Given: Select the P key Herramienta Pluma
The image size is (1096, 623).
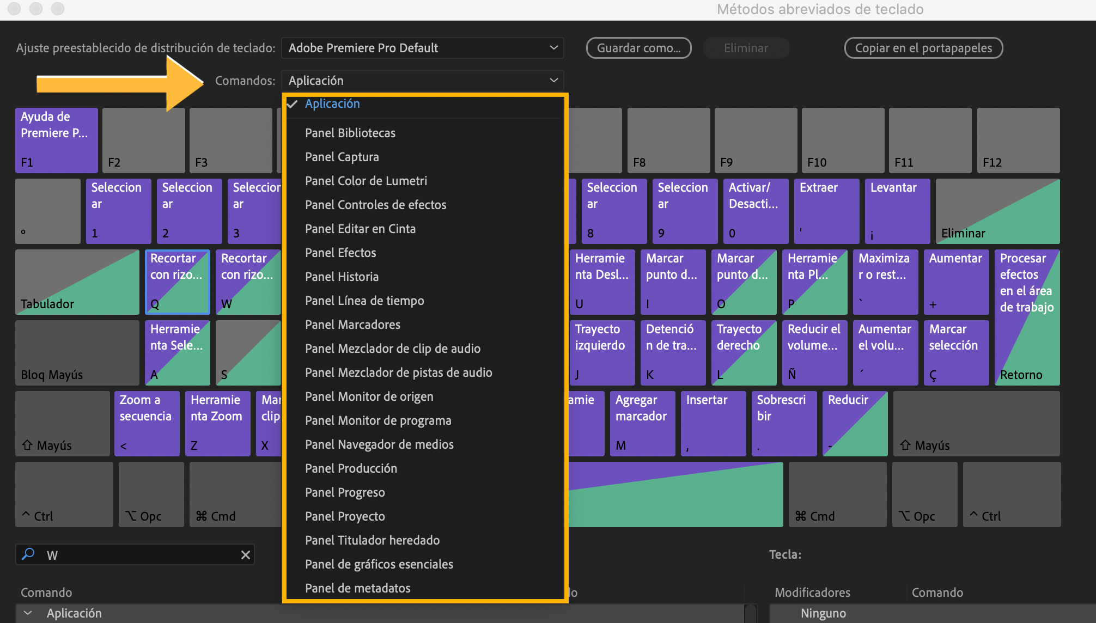Looking at the screenshot, I should click(x=815, y=282).
